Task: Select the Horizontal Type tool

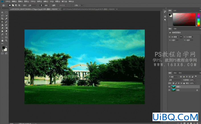Action: (6, 34)
